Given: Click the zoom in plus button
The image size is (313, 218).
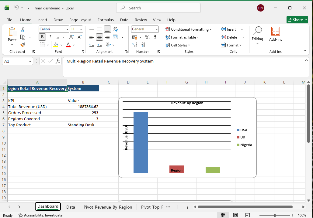Looking at the screenshot, I should coord(292,215).
